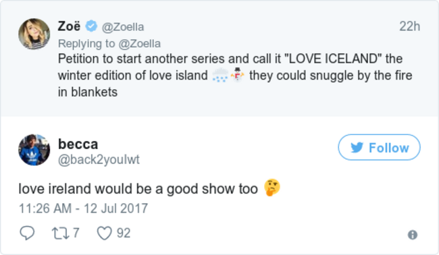Click the Replying to @Zoella link
This screenshot has height=255, width=439.
pyautogui.click(x=109, y=44)
